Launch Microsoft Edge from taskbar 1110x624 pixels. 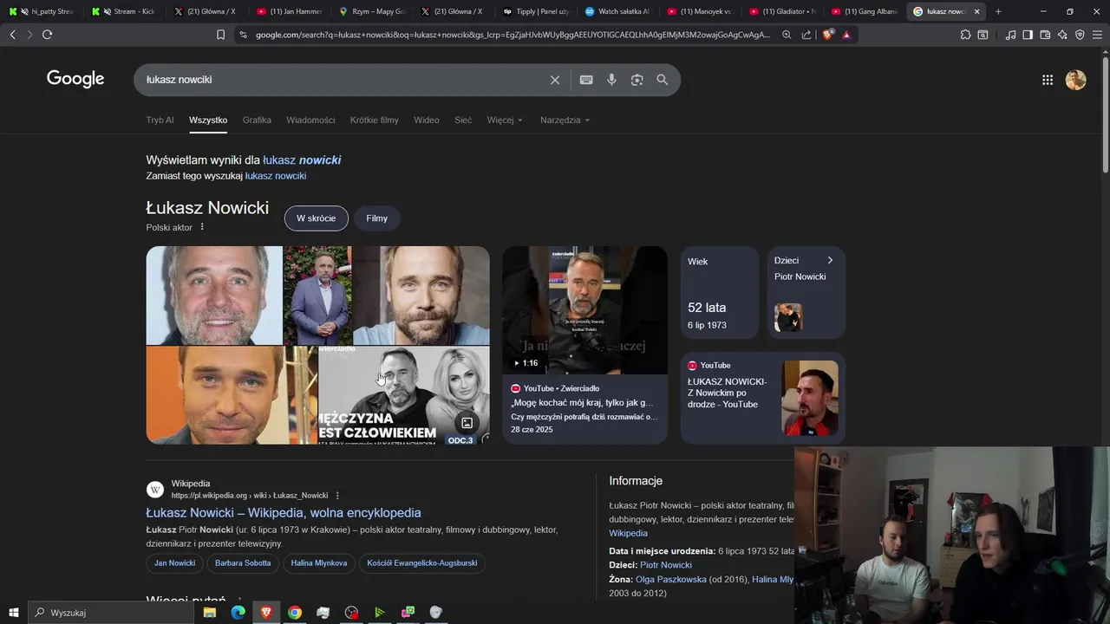(238, 613)
